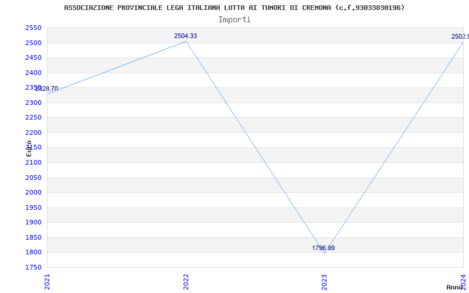Click the y-axis value 1800
The height and width of the screenshot is (293, 469).
click(x=33, y=253)
